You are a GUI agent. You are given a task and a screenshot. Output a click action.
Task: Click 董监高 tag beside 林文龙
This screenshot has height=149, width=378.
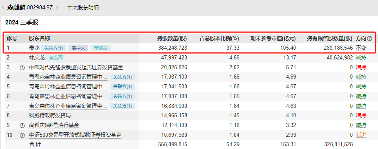click(57, 58)
